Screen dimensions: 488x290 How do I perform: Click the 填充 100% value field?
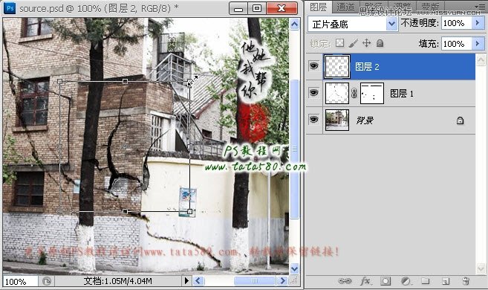click(457, 44)
